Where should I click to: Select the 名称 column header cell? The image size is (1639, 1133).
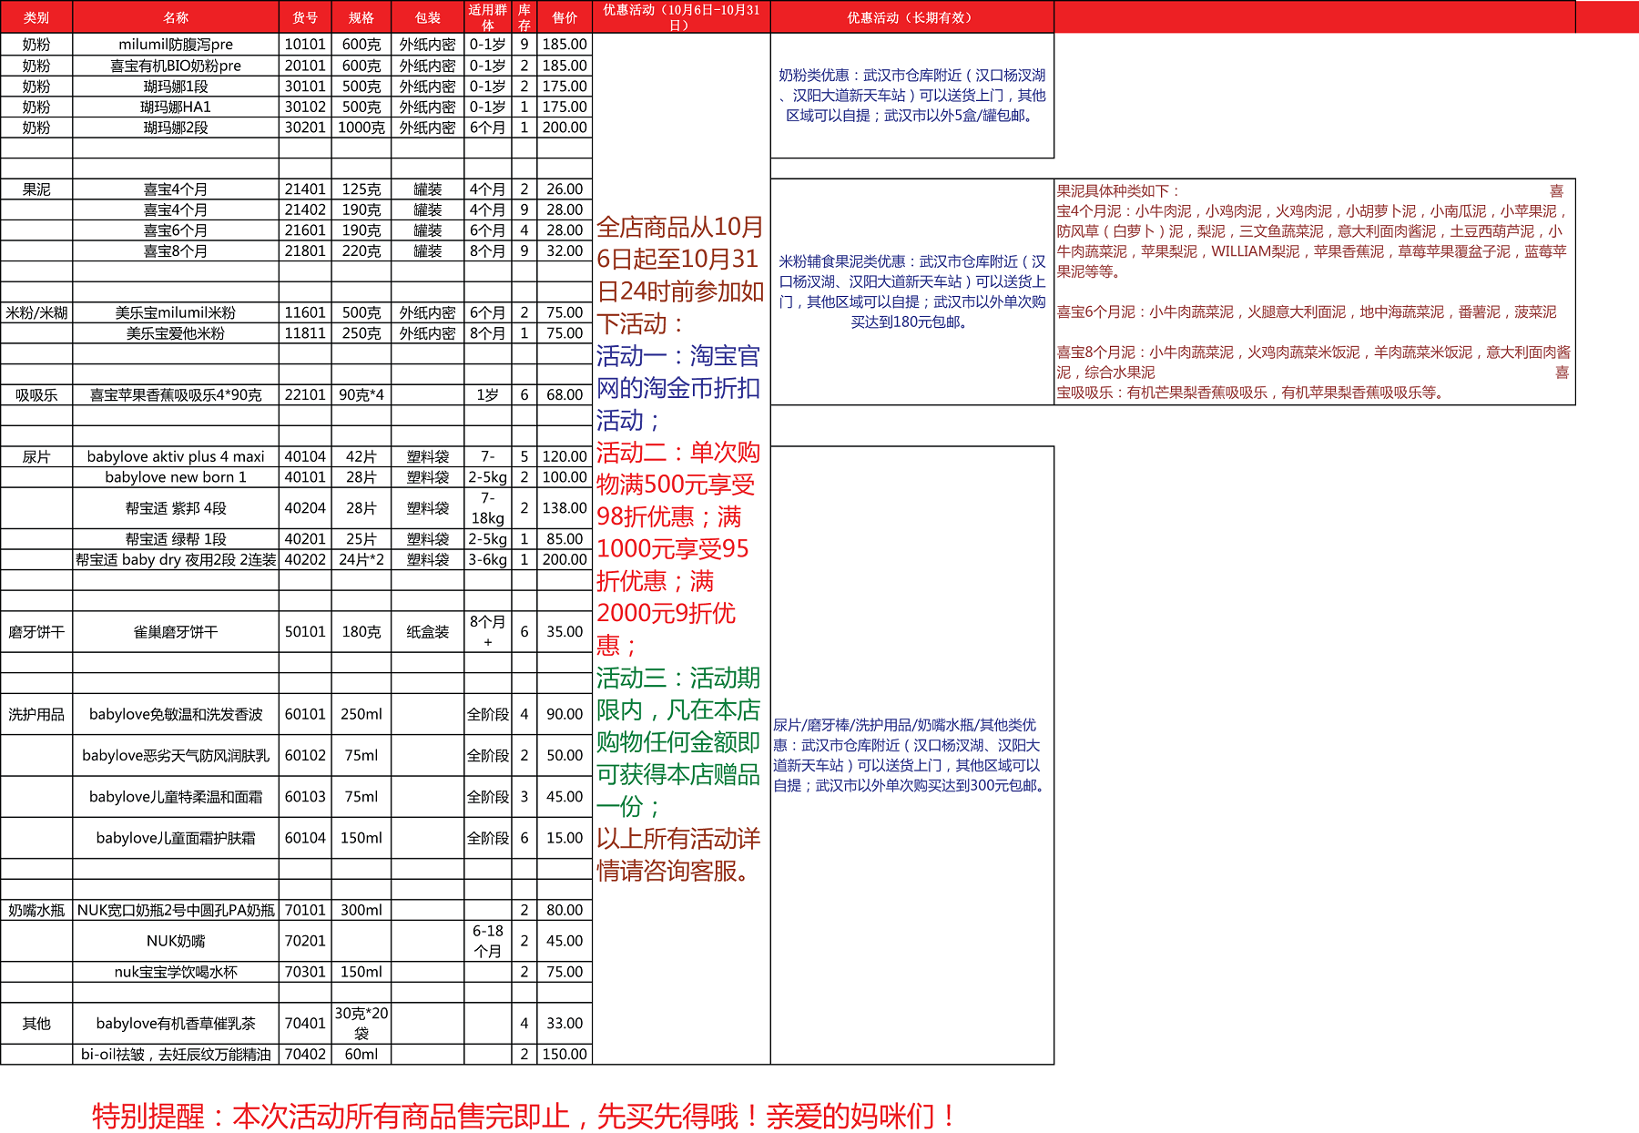coord(176,17)
